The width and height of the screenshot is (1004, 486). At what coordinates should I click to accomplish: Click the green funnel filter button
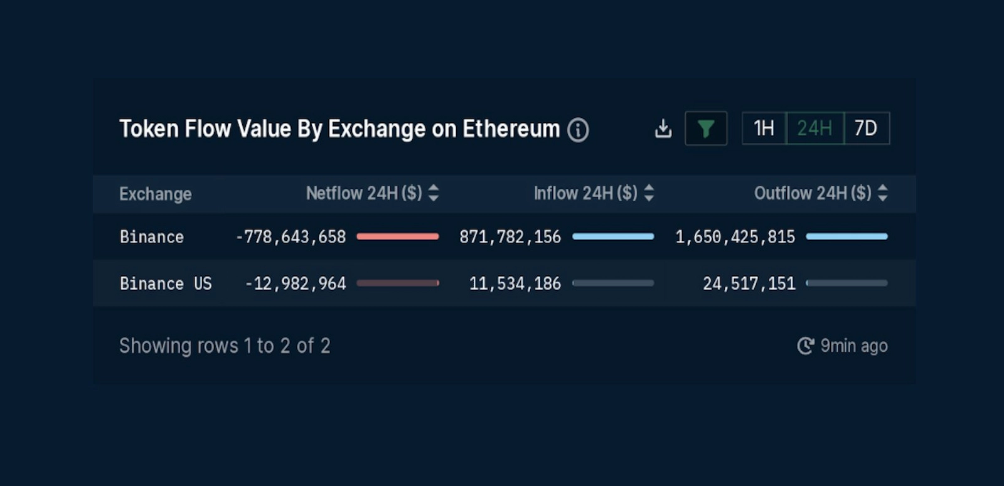click(x=706, y=128)
